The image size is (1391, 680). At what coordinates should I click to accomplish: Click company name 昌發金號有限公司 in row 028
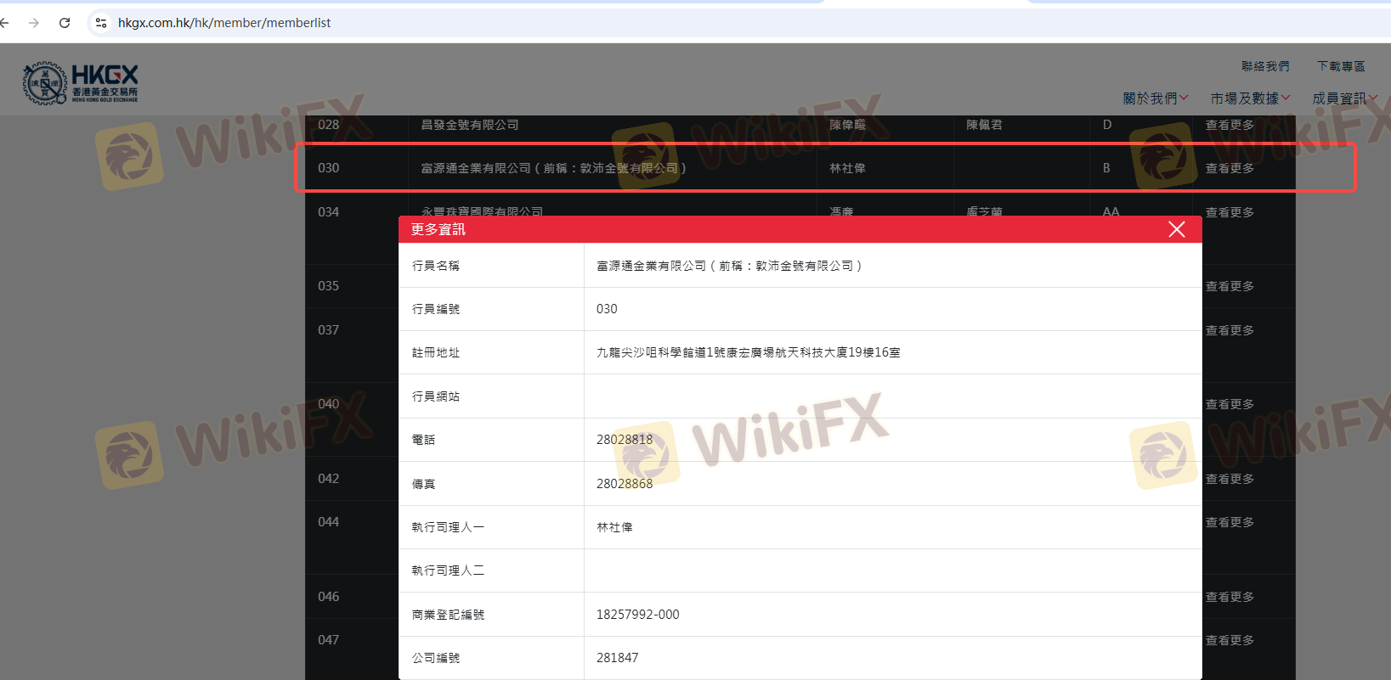point(470,125)
